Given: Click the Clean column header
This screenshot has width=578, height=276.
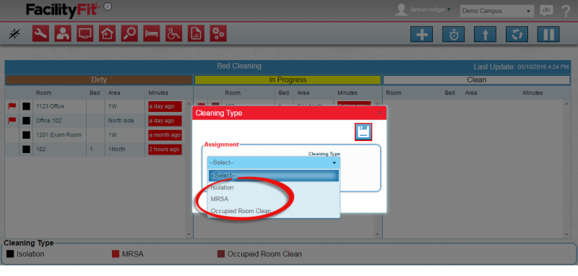Looking at the screenshot, I should coord(477,80).
